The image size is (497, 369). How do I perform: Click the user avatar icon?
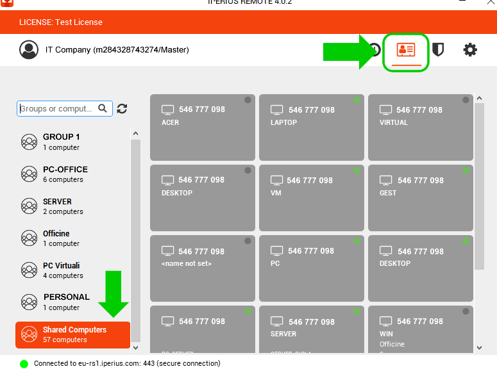coord(29,50)
